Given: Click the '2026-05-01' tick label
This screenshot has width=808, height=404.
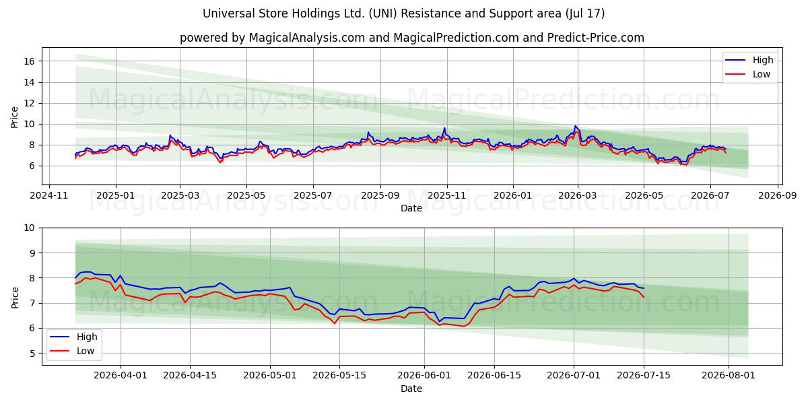Looking at the screenshot, I should coord(269,375).
